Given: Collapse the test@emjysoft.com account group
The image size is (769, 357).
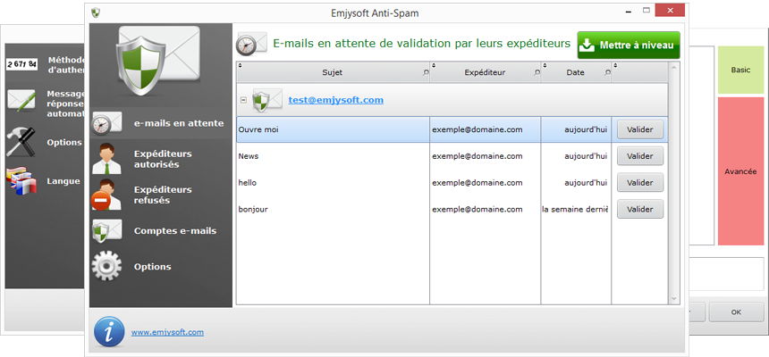Looking at the screenshot, I should [243, 100].
